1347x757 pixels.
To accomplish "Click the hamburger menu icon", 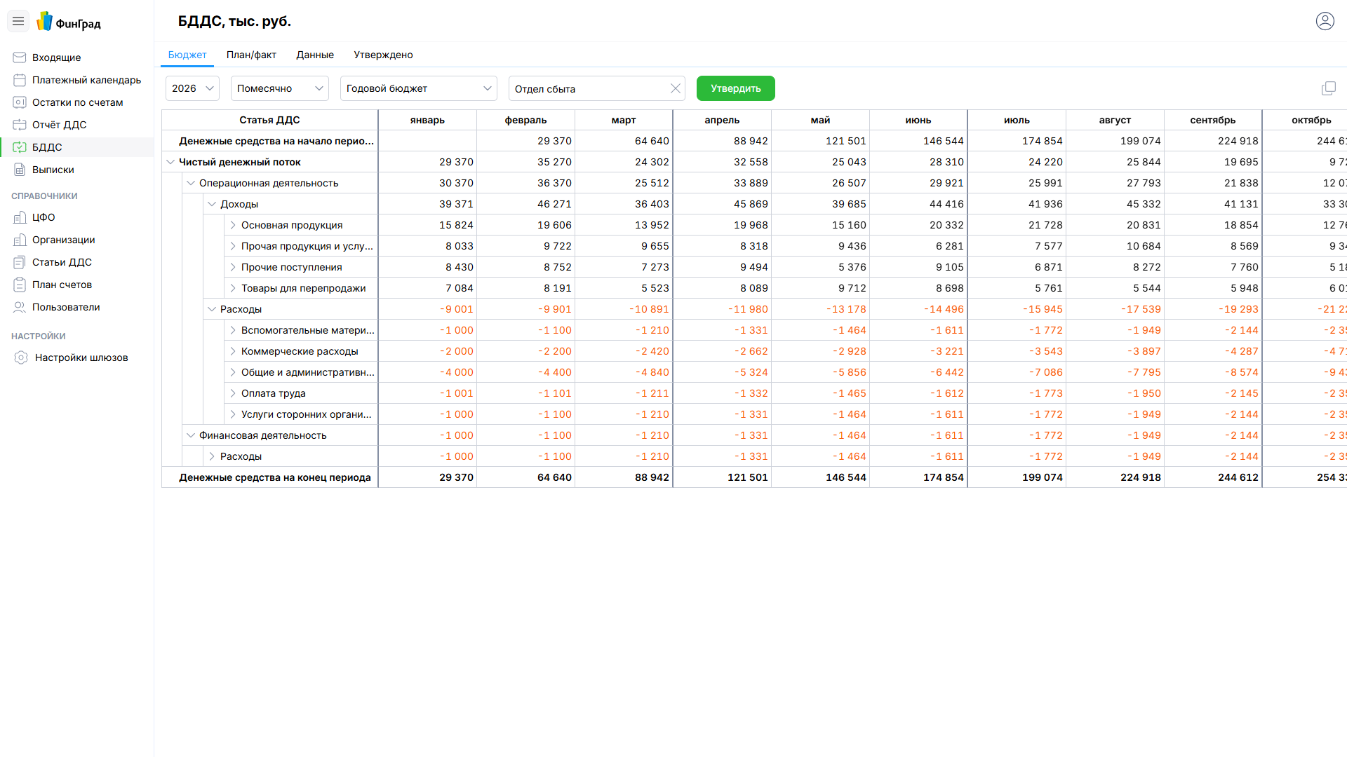I will [x=18, y=22].
